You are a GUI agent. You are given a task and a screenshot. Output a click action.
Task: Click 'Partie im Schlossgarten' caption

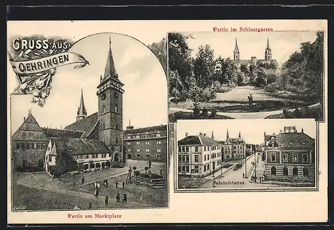tap(243, 29)
